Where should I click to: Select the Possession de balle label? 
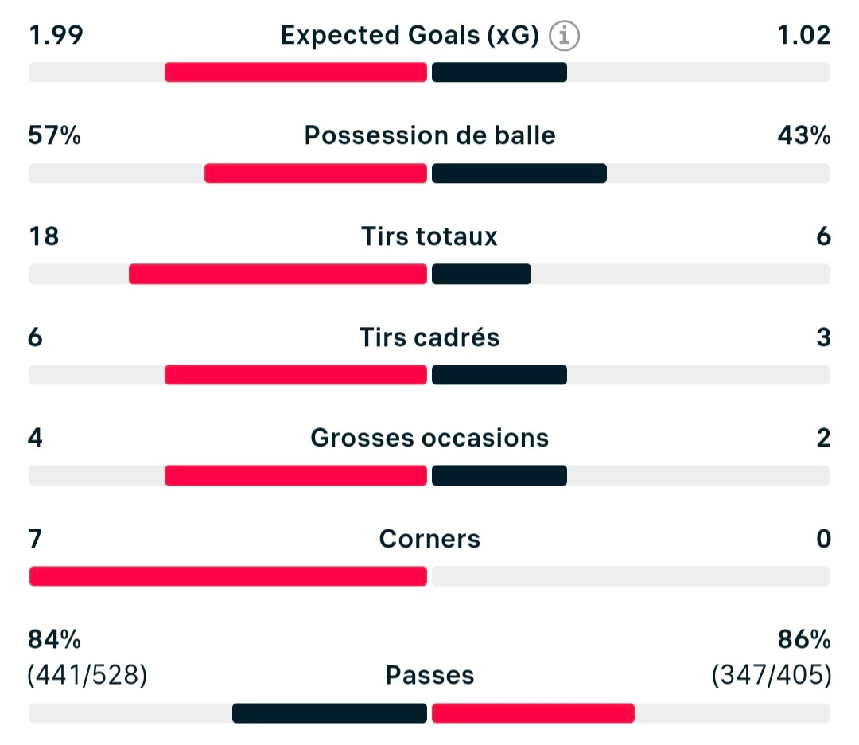(429, 135)
